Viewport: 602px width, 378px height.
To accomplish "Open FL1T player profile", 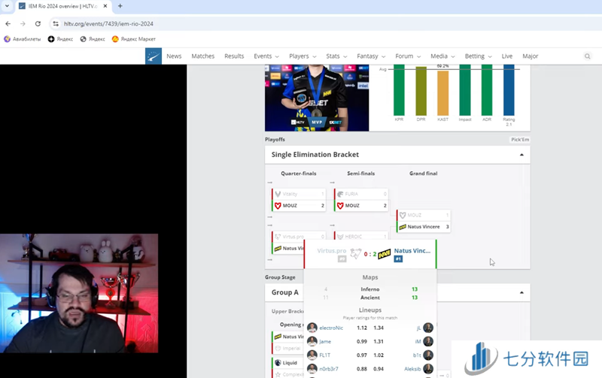I will 325,355.
